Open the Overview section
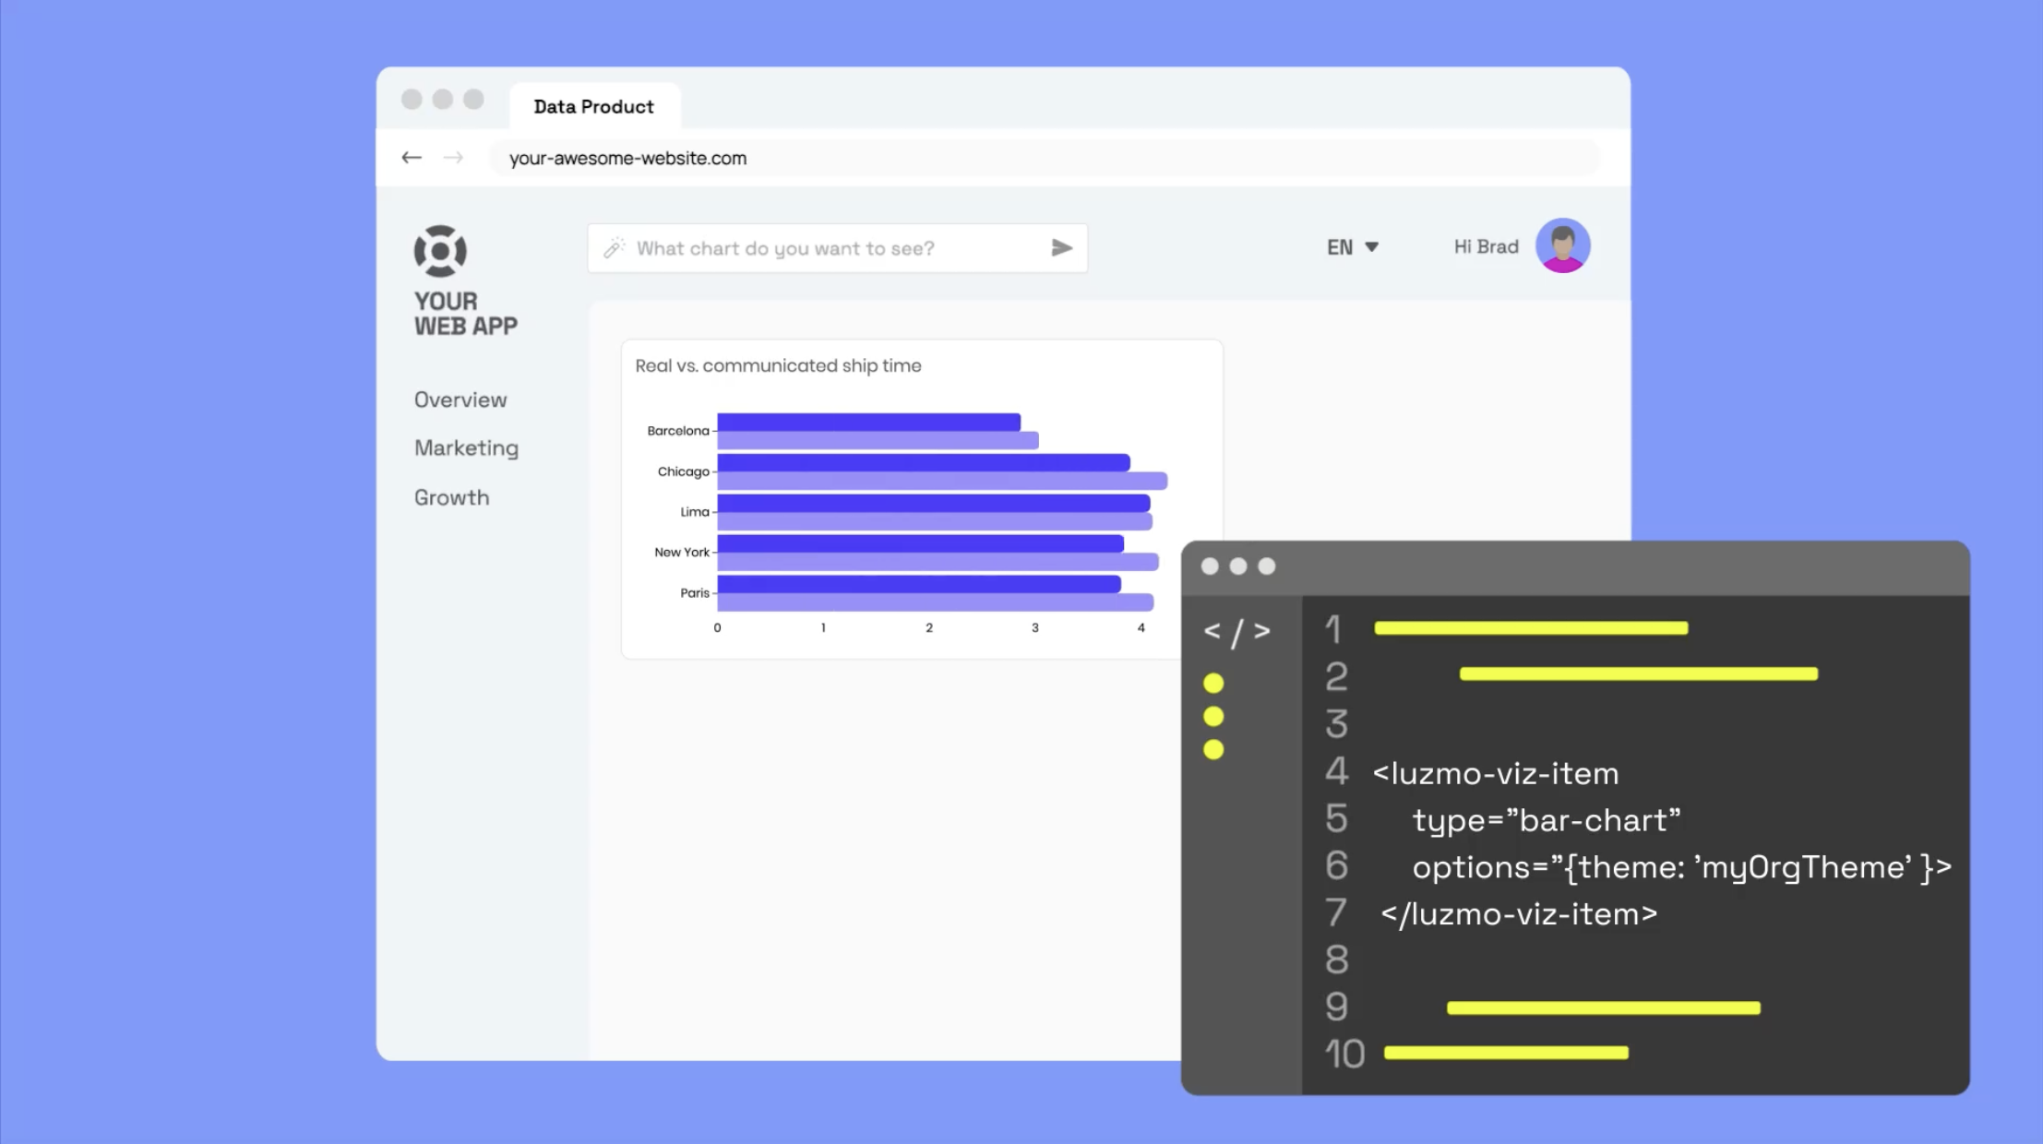This screenshot has width=2043, height=1144. pos(460,399)
